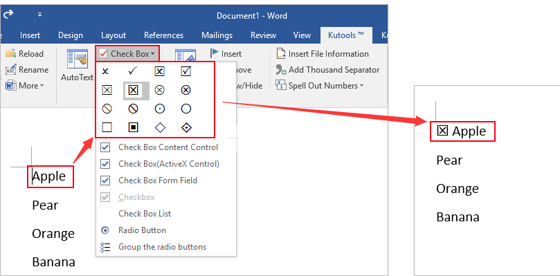This screenshot has width=560, height=276.
Task: Open the View tab
Action: [302, 35]
